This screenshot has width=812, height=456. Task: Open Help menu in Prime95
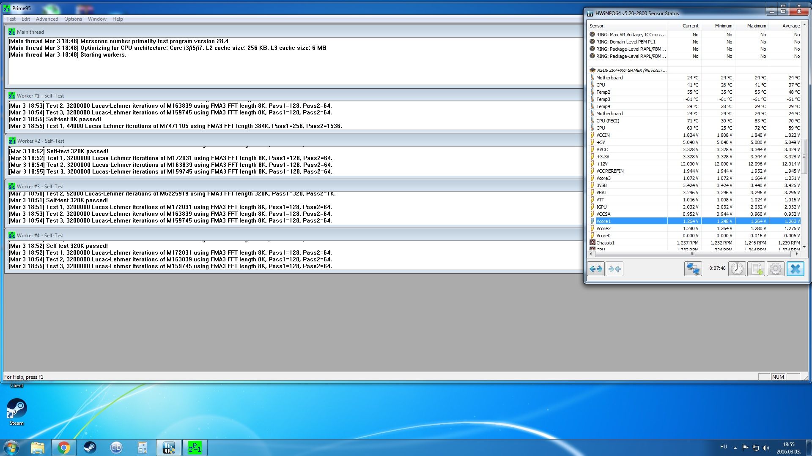(118, 19)
